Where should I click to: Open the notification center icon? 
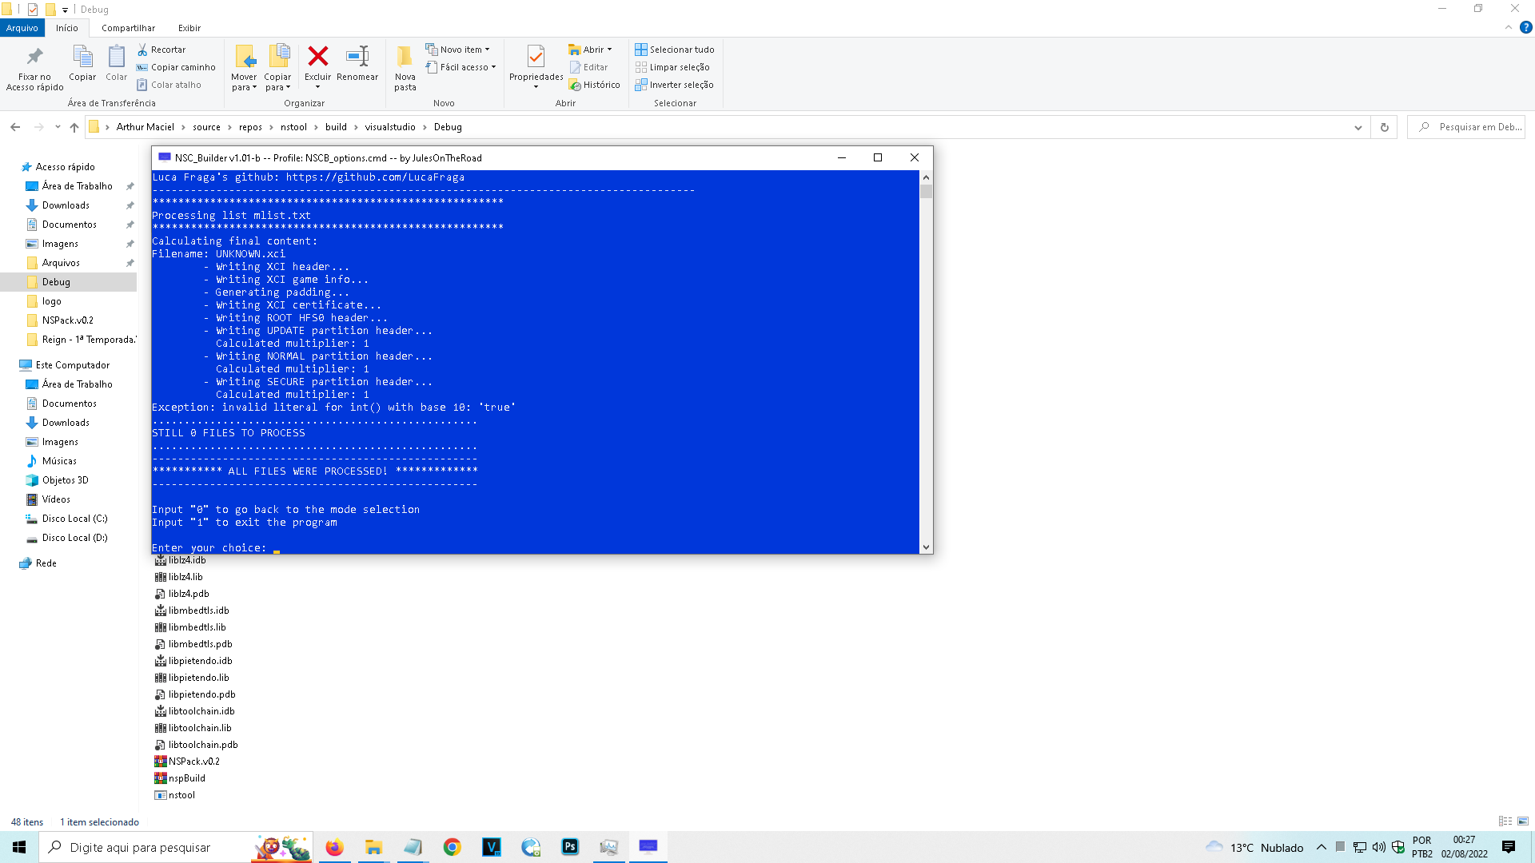point(1509,847)
